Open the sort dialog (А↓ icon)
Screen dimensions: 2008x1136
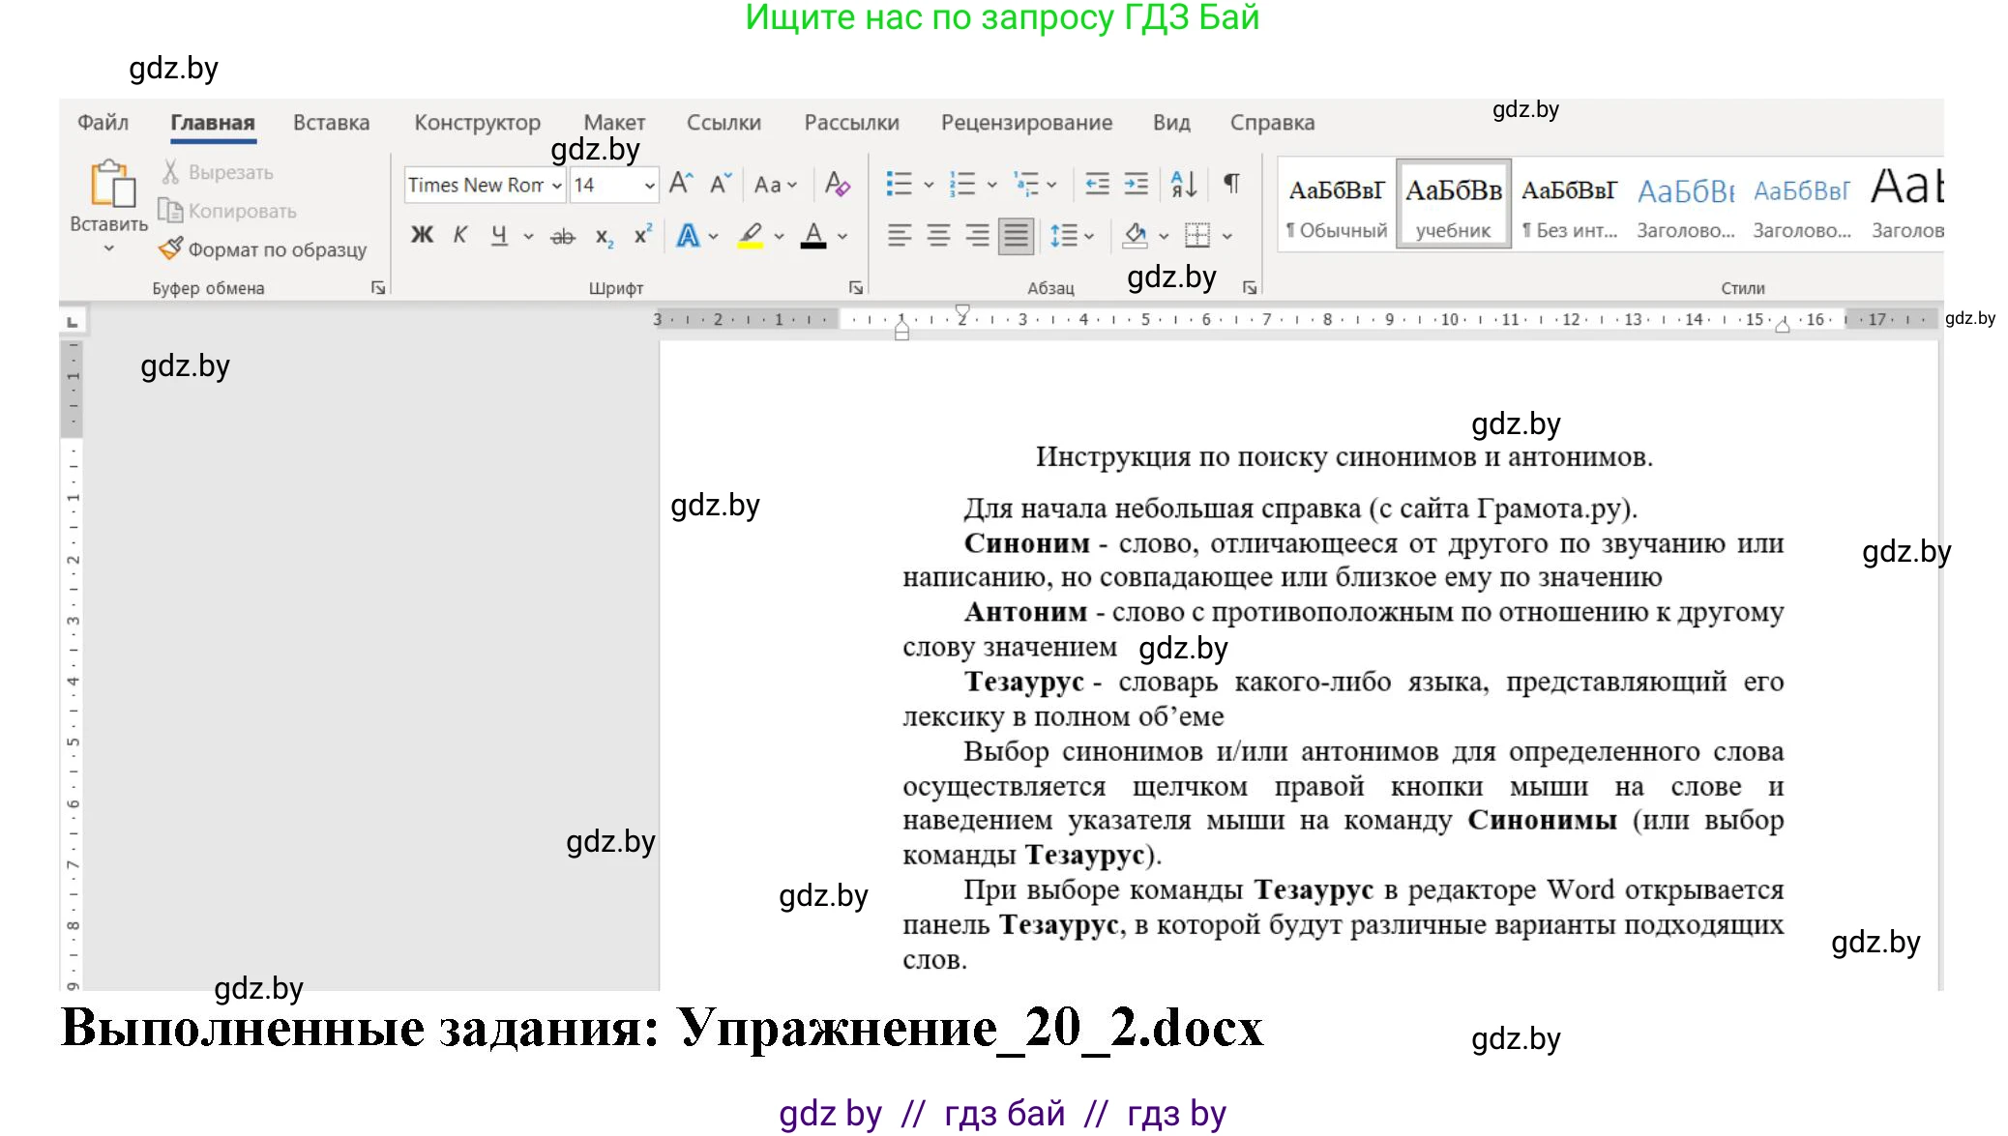click(1182, 184)
